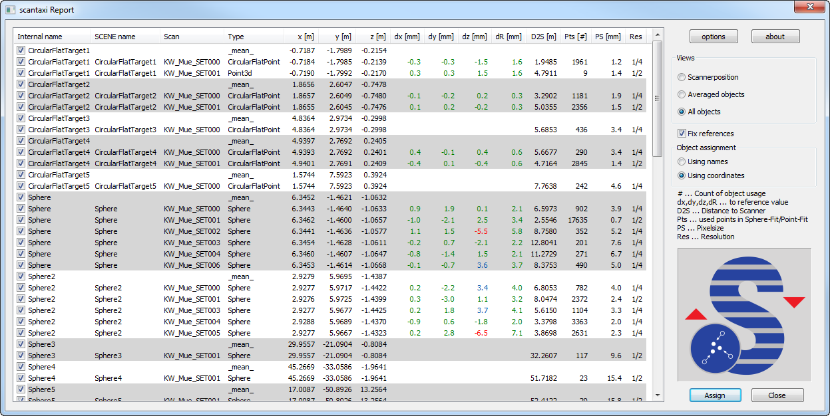Choose object assignment Using names
The image size is (830, 416).
click(702, 161)
